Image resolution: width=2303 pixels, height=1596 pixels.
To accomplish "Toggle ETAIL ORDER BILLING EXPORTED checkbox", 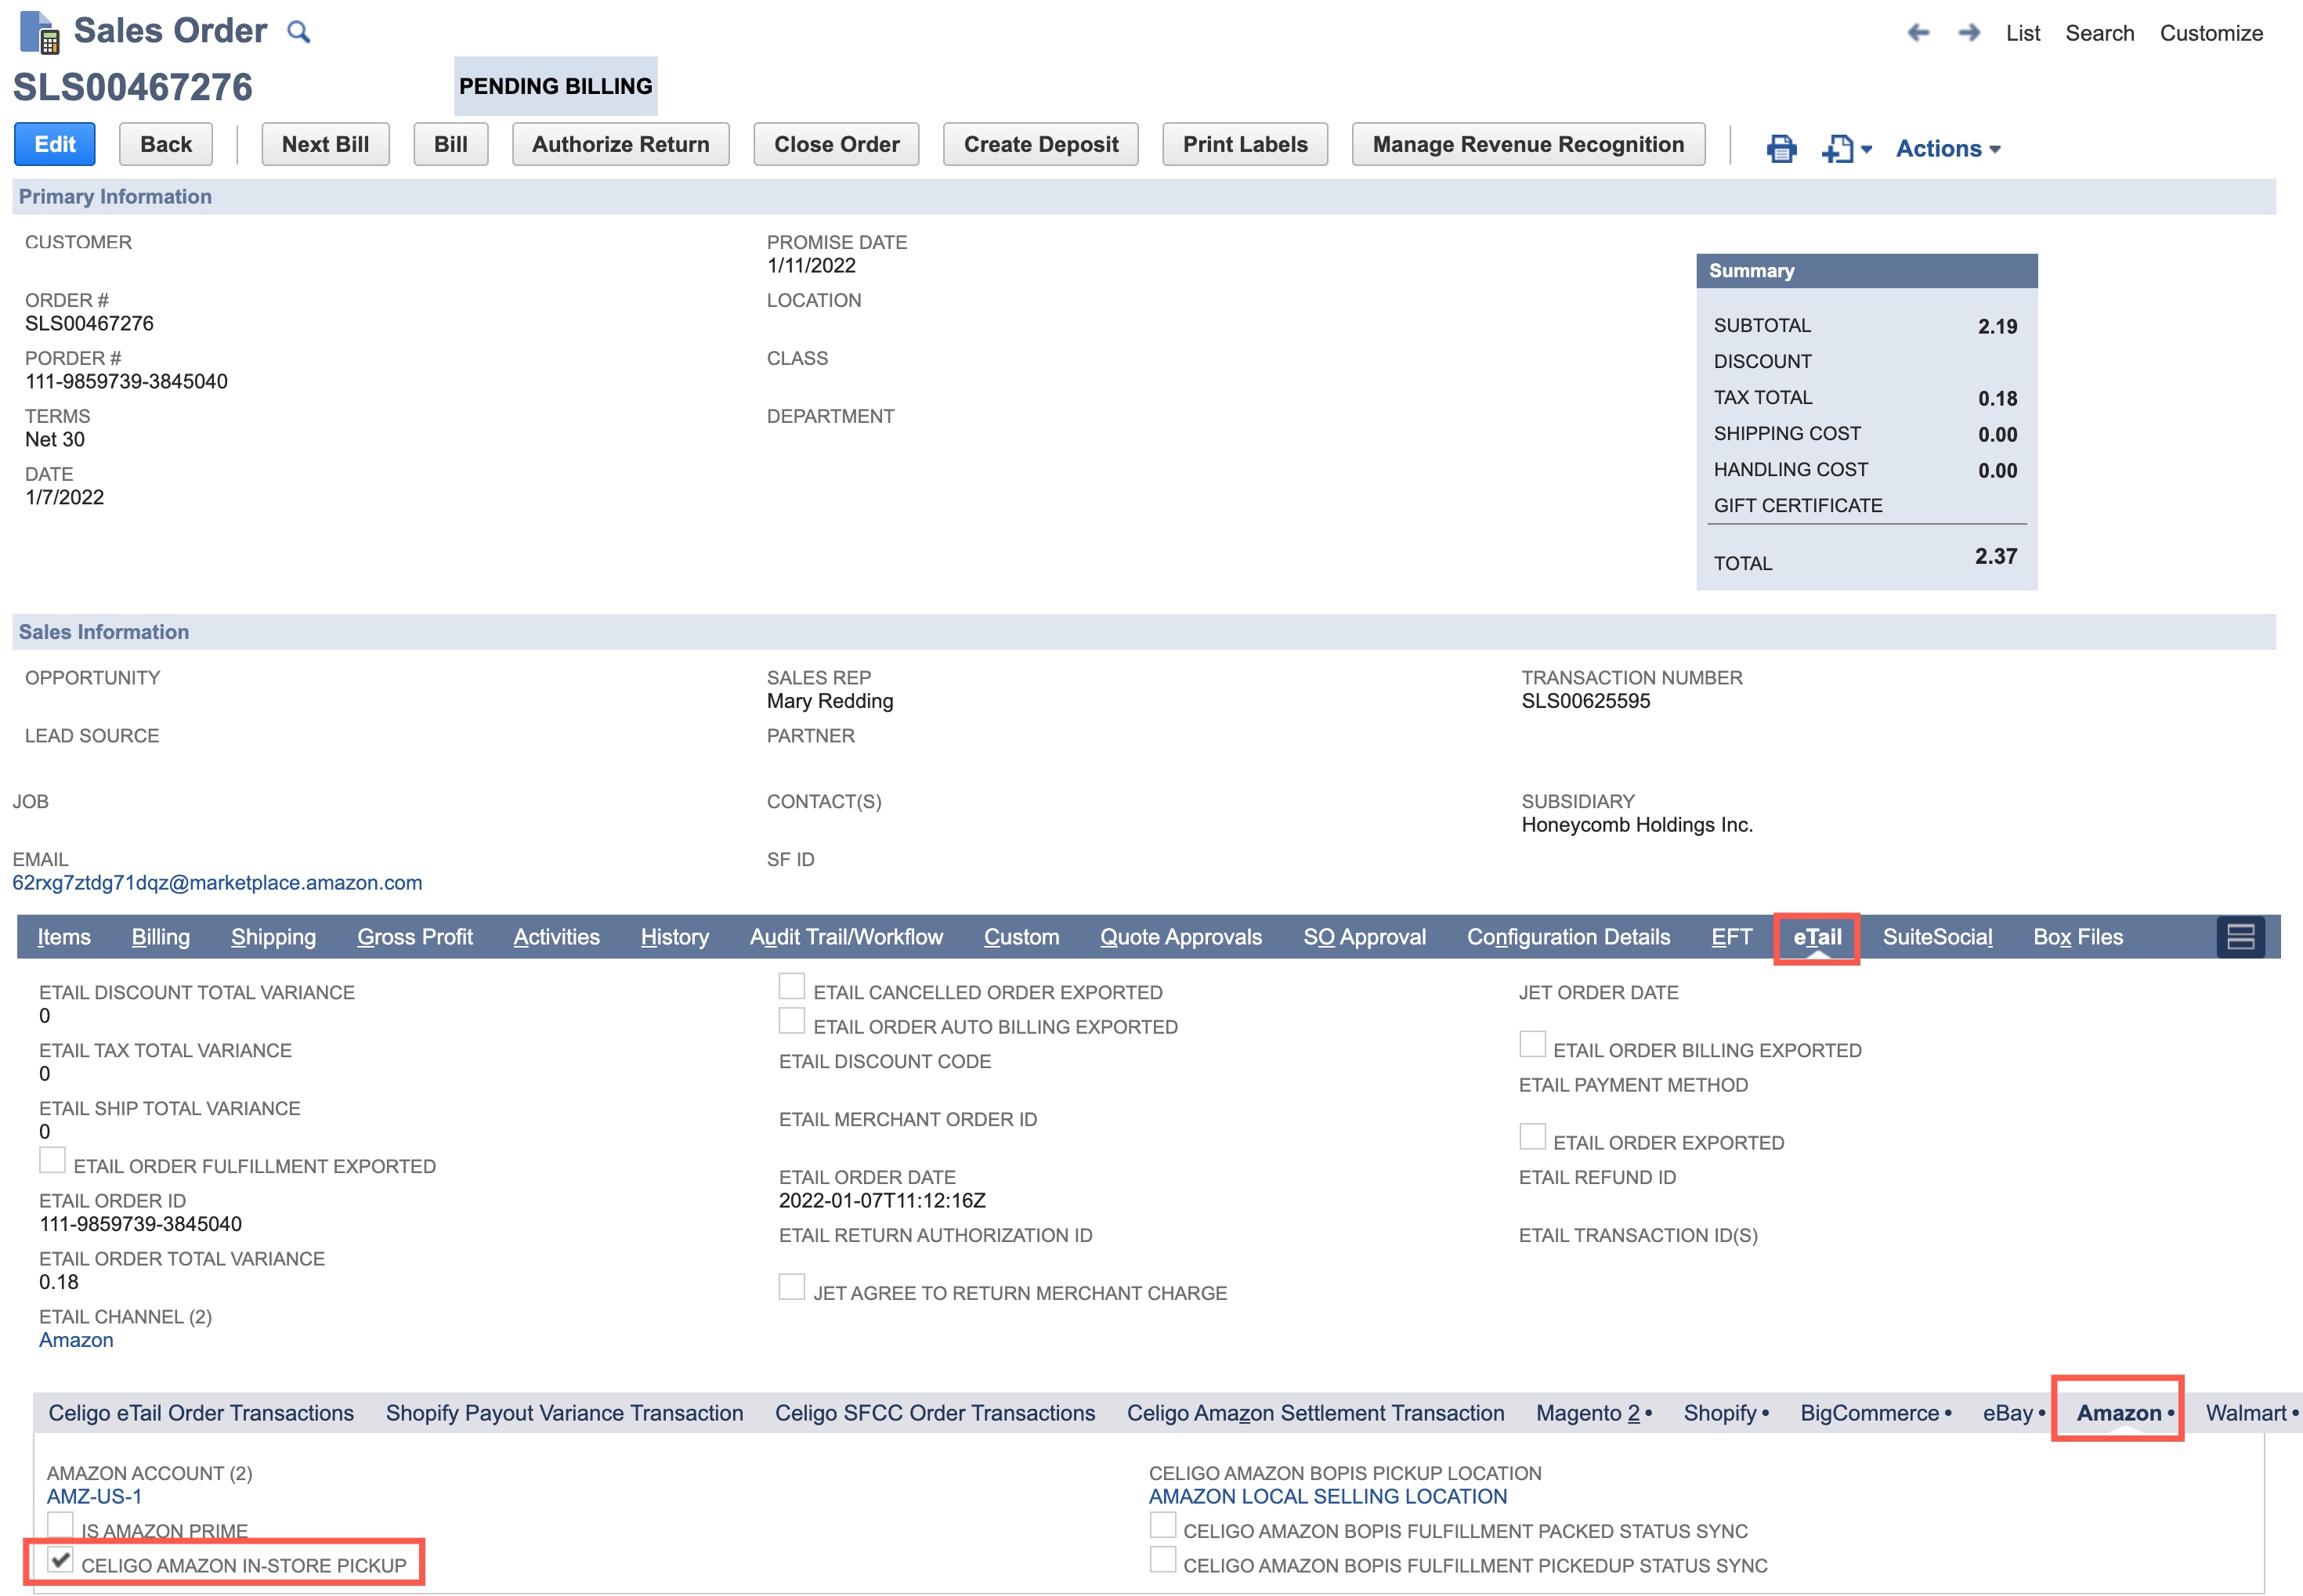I will [1532, 1044].
